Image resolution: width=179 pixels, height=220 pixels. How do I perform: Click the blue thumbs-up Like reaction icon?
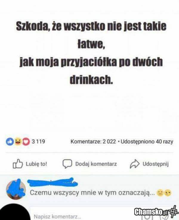click(x=10, y=141)
